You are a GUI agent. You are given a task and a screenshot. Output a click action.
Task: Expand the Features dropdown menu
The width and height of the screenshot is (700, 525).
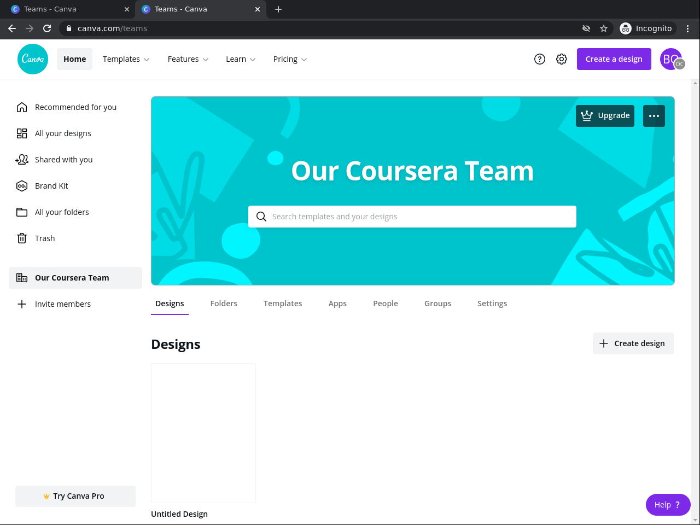pos(188,59)
